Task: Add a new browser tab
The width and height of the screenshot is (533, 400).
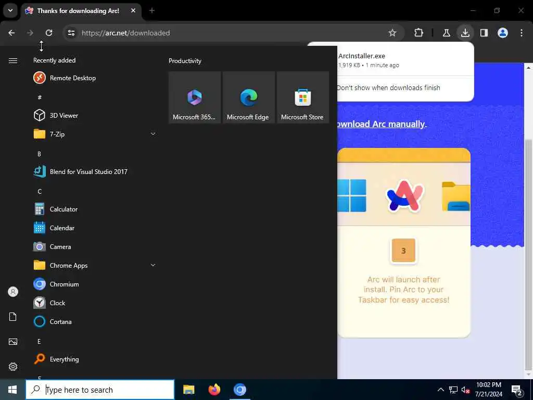Action: pyautogui.click(x=152, y=10)
